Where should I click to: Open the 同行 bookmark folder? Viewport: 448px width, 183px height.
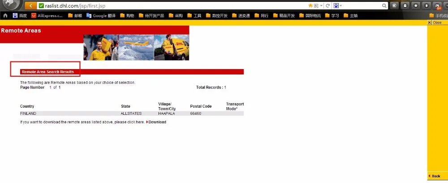pyautogui.click(x=262, y=15)
